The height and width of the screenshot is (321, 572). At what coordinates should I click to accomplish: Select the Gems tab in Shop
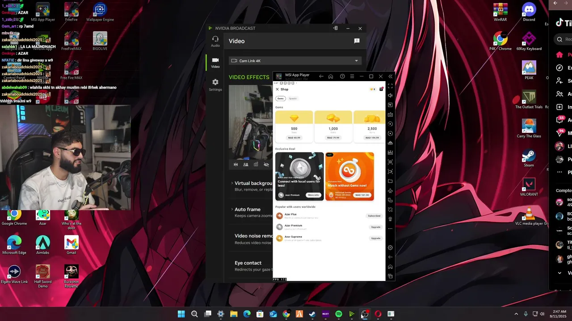pyautogui.click(x=280, y=99)
